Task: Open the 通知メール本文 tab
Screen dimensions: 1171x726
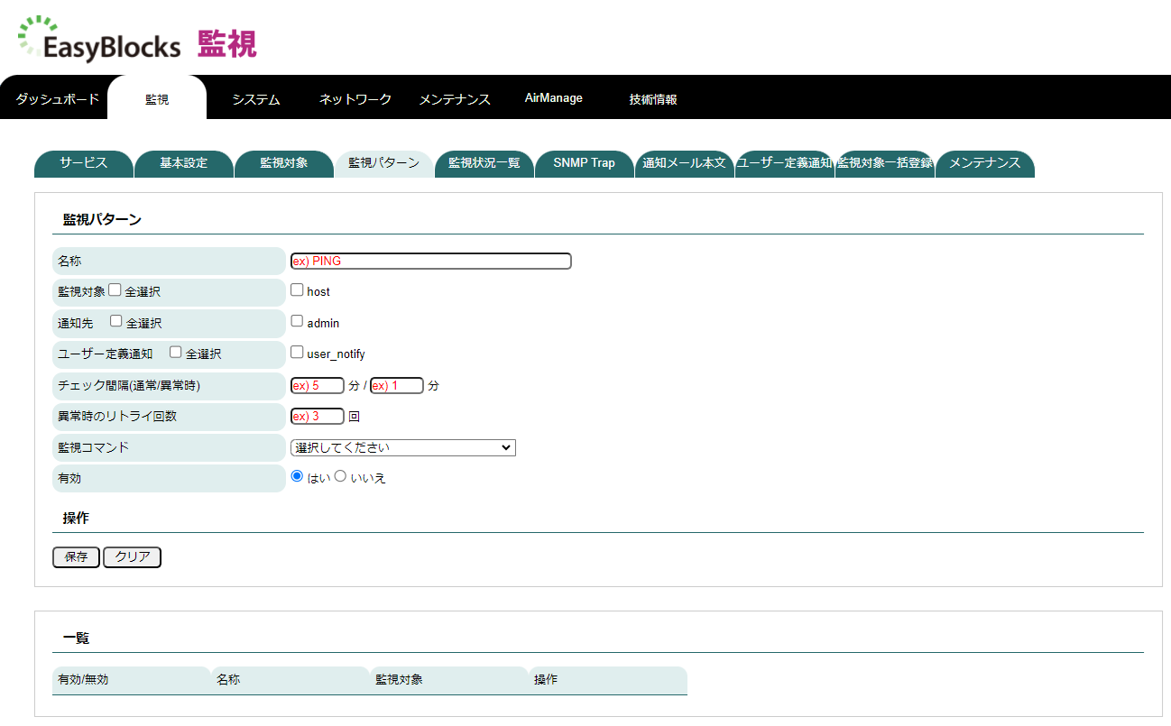Action: pyautogui.click(x=685, y=163)
